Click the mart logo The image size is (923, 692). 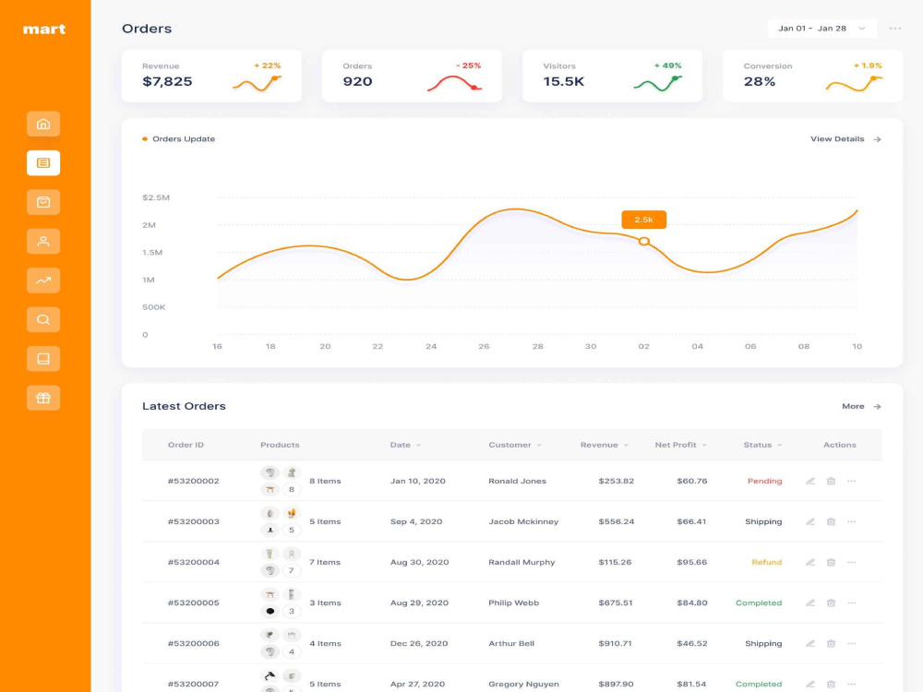click(44, 29)
